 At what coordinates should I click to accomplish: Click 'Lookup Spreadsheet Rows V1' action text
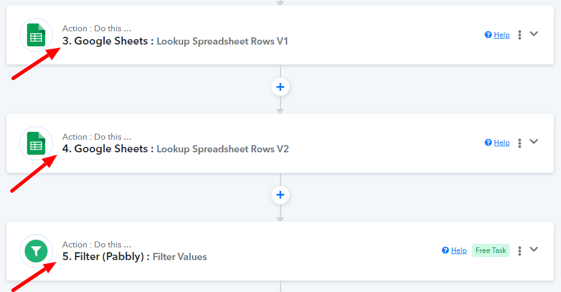point(222,42)
